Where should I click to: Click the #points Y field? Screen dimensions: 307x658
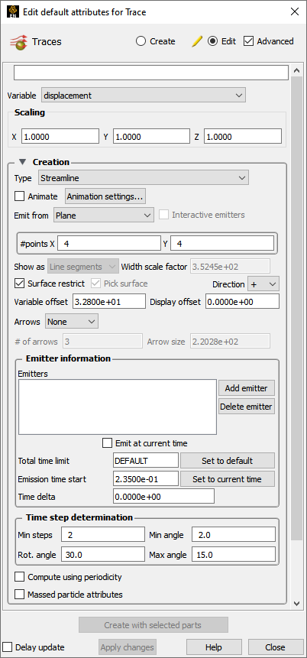pos(222,243)
